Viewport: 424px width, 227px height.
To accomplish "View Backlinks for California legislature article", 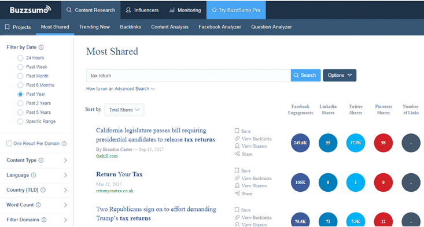I will (253, 139).
